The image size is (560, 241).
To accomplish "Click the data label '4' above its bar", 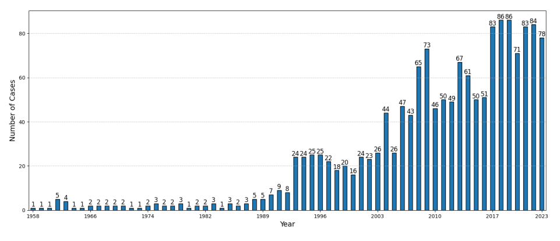I will click(x=66, y=197).
